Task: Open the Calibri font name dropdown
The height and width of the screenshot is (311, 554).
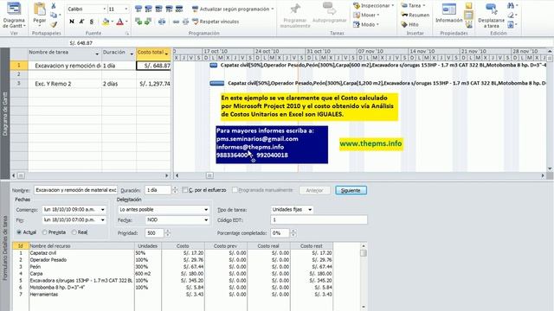Action: click(104, 9)
